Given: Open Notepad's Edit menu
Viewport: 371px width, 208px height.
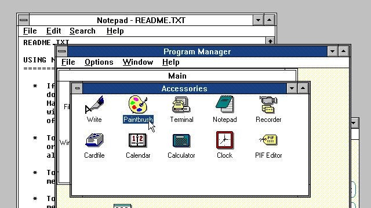Looking at the screenshot, I should (x=54, y=31).
